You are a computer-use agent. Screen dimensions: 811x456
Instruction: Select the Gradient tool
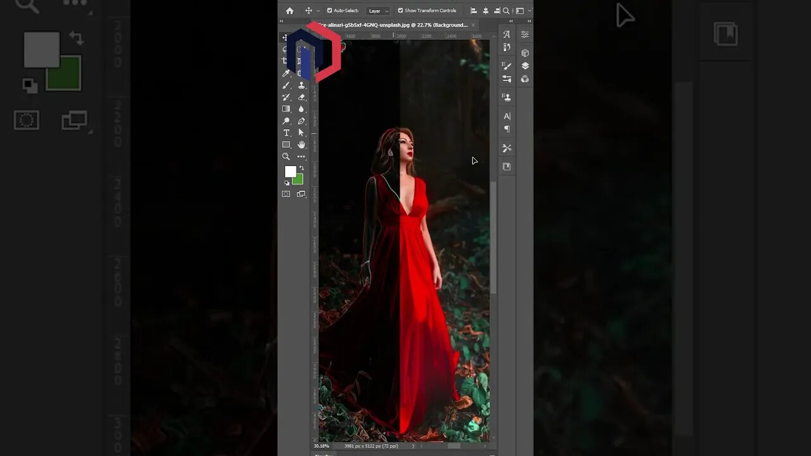click(286, 109)
